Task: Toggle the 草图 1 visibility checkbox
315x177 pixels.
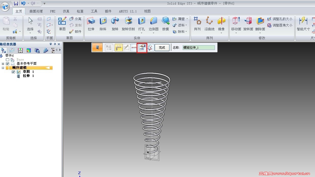Action: [x=14, y=72]
